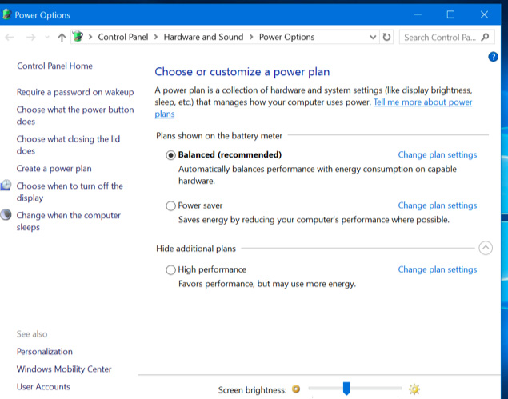Open Personalization under See also
508x399 pixels.
click(x=45, y=352)
